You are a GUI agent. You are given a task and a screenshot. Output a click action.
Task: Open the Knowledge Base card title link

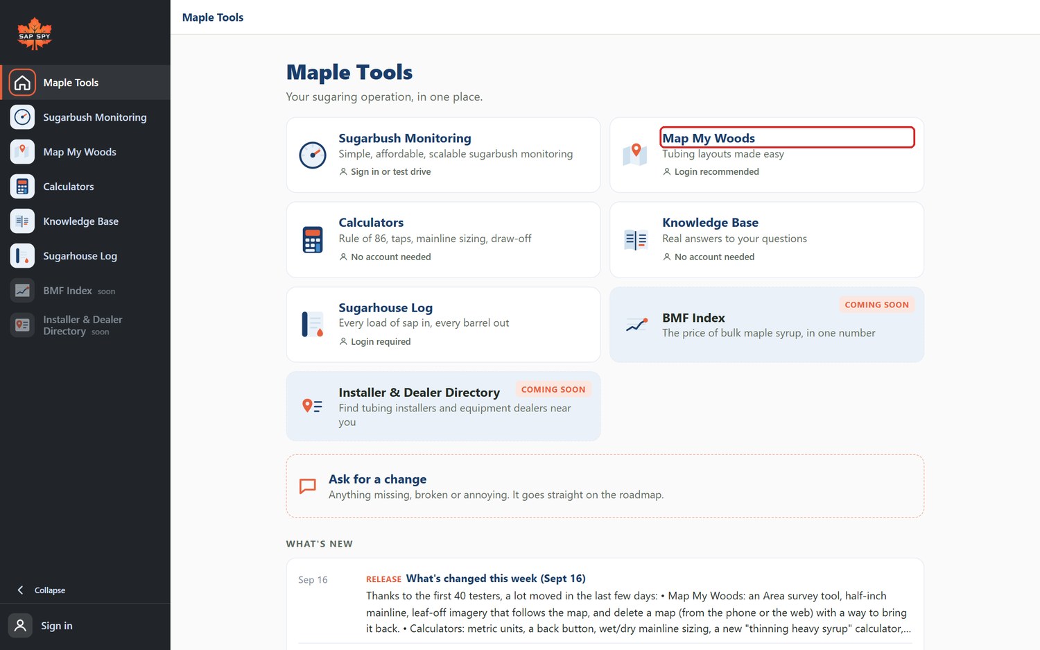tap(710, 223)
